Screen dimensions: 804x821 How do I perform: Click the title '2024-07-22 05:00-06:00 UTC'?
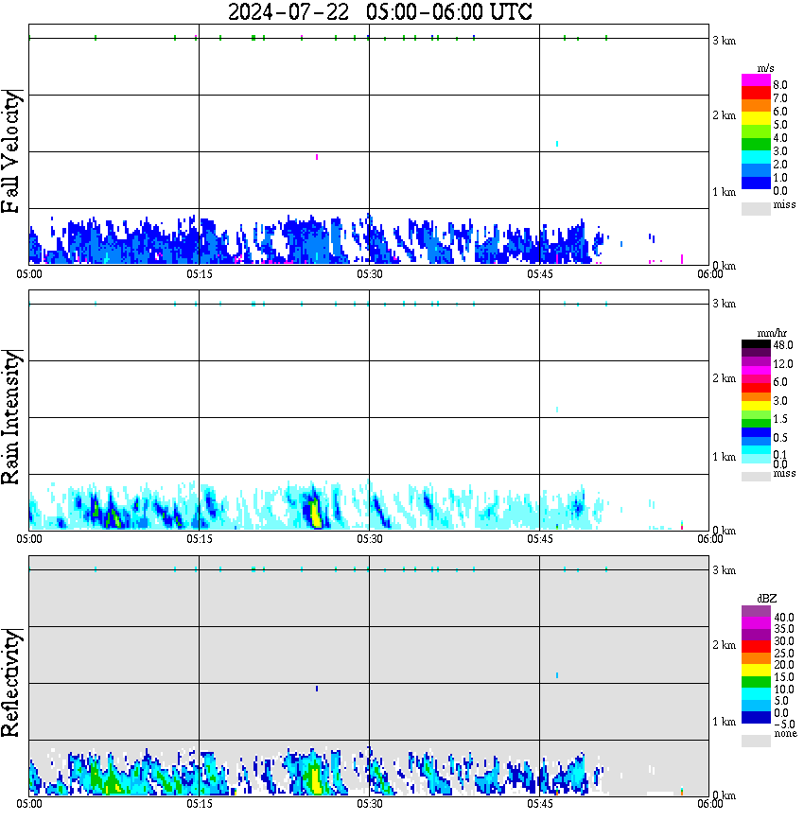click(379, 11)
